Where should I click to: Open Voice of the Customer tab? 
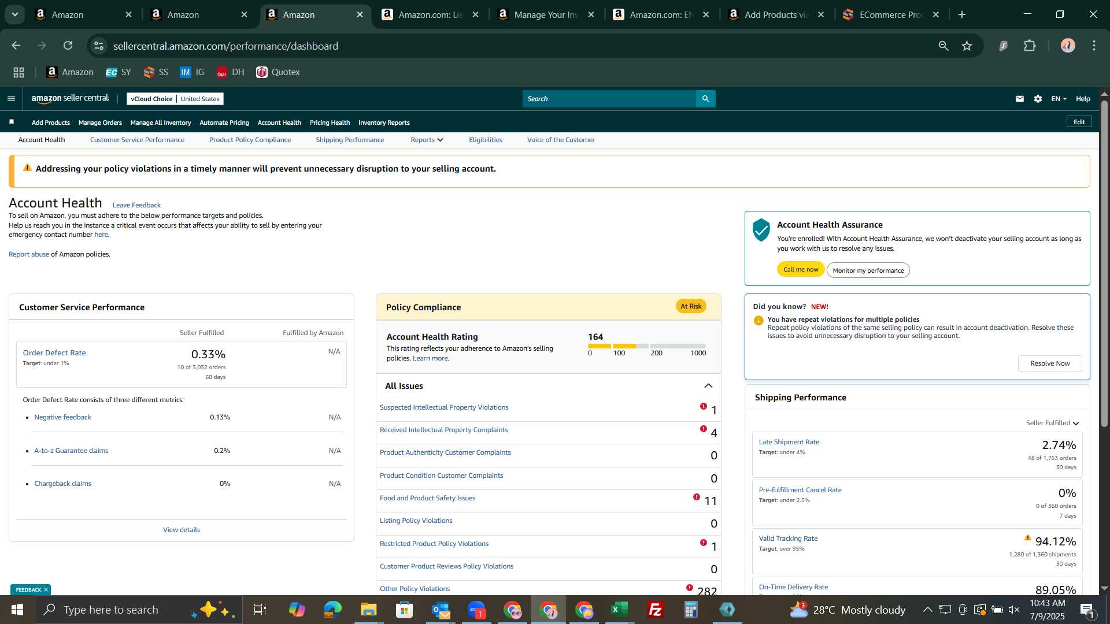click(561, 140)
